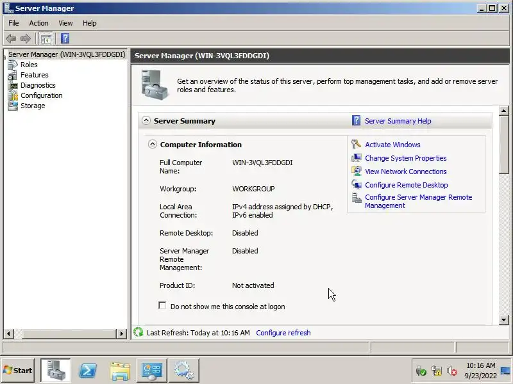The height and width of the screenshot is (384, 513).
Task: Open the Control Panel taskbar icon
Action: tap(152, 371)
